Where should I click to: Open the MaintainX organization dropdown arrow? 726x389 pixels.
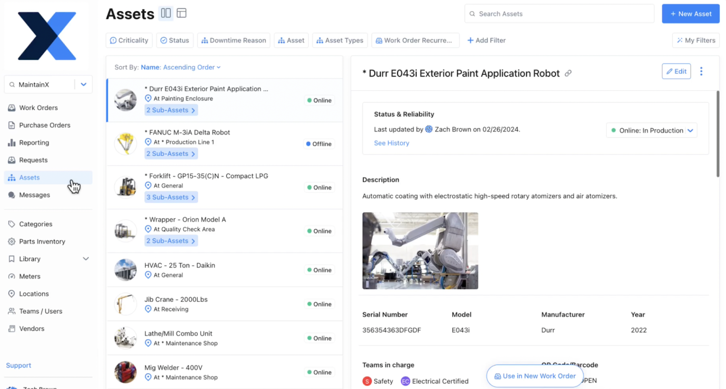(x=83, y=84)
